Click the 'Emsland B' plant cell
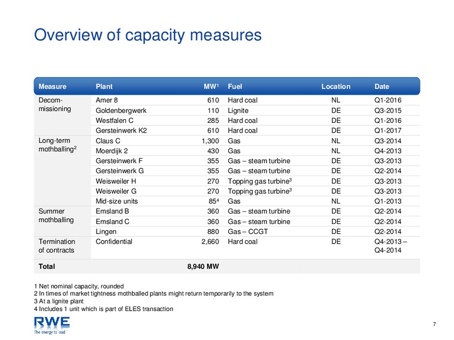This screenshot has width=454, height=340. pos(112,211)
